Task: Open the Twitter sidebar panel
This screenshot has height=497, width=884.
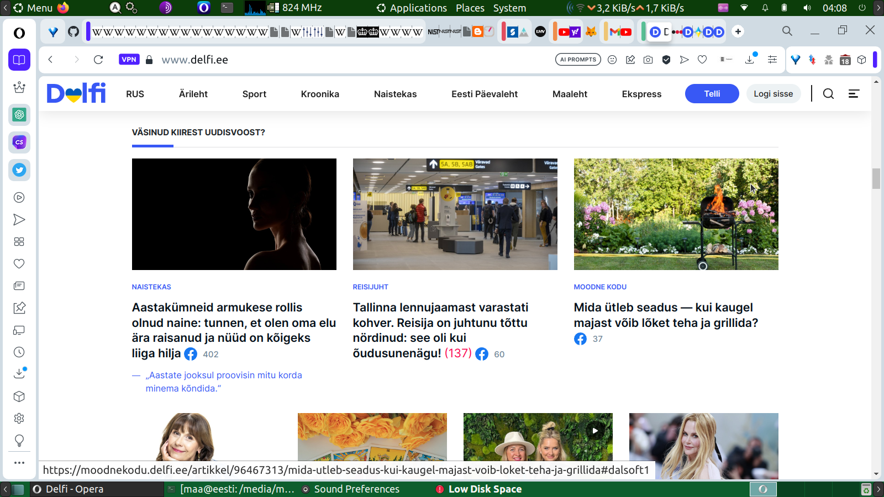Action: (x=19, y=170)
